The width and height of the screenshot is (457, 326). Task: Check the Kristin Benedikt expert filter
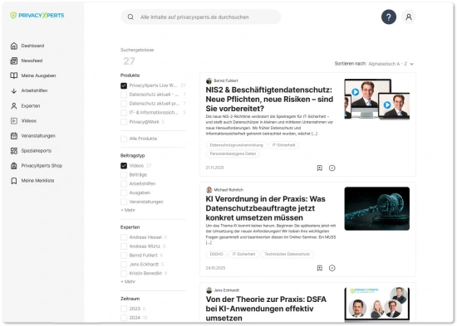pos(124,273)
